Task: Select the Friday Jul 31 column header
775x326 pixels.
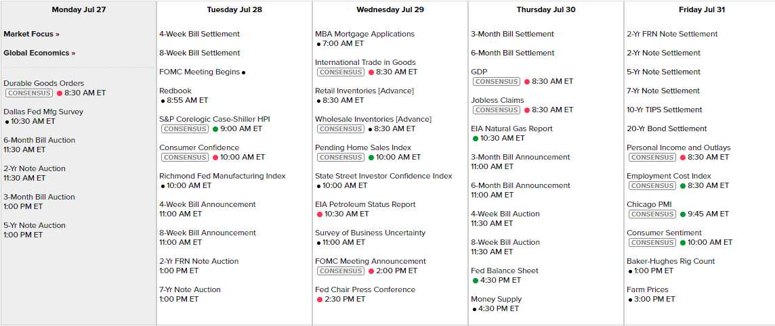Action: (x=700, y=9)
